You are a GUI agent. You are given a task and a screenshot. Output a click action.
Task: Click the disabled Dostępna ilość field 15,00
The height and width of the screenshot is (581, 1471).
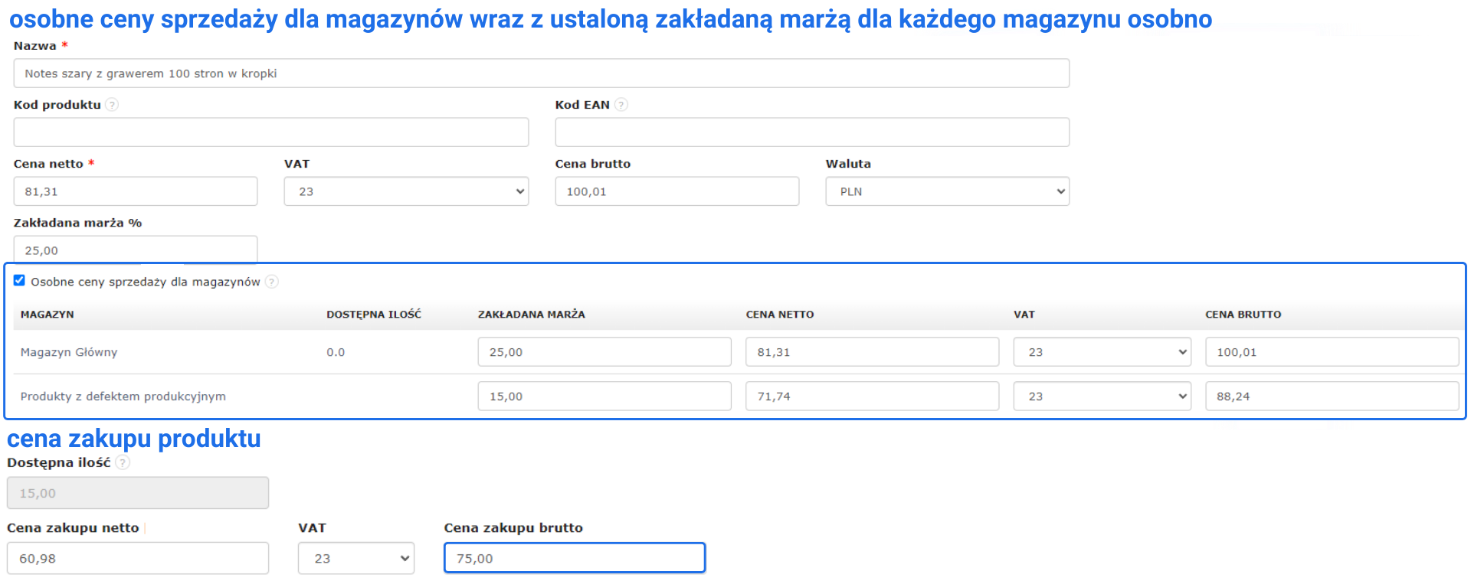pos(138,493)
